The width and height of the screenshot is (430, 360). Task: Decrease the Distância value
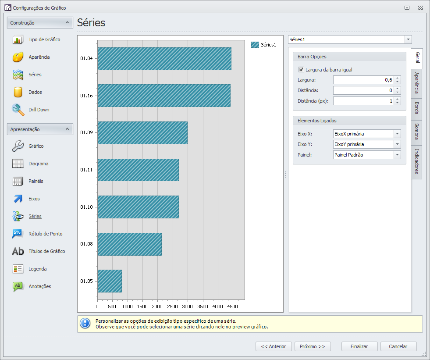(398, 93)
